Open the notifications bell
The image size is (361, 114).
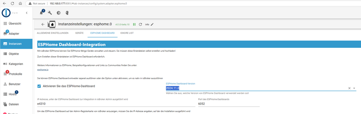click(42, 13)
